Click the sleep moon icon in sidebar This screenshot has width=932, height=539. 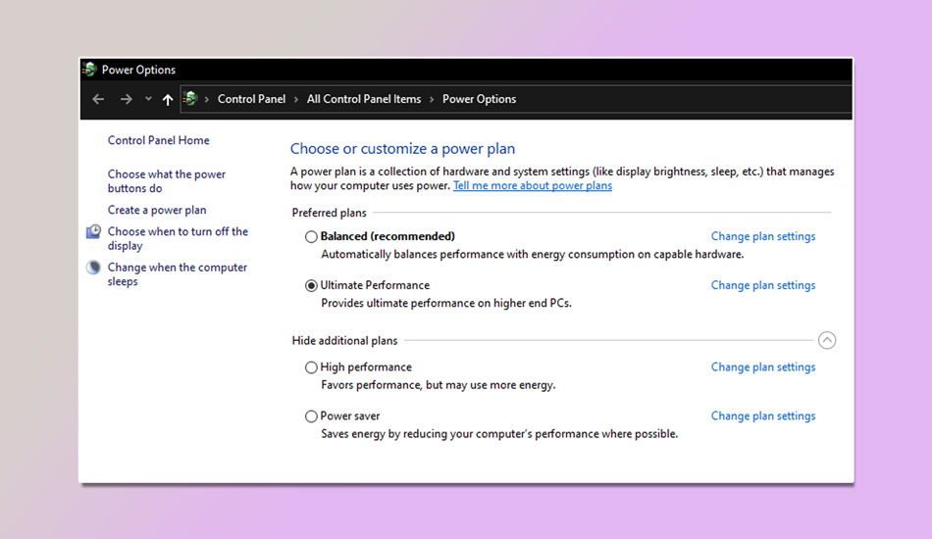point(93,268)
